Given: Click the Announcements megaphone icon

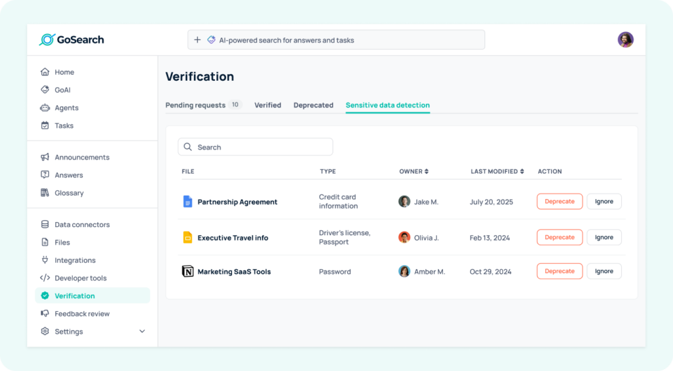Looking at the screenshot, I should coord(45,158).
